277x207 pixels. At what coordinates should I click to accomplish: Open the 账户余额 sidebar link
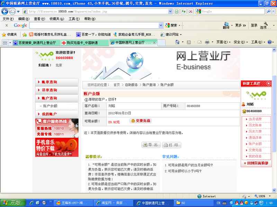click(50, 106)
